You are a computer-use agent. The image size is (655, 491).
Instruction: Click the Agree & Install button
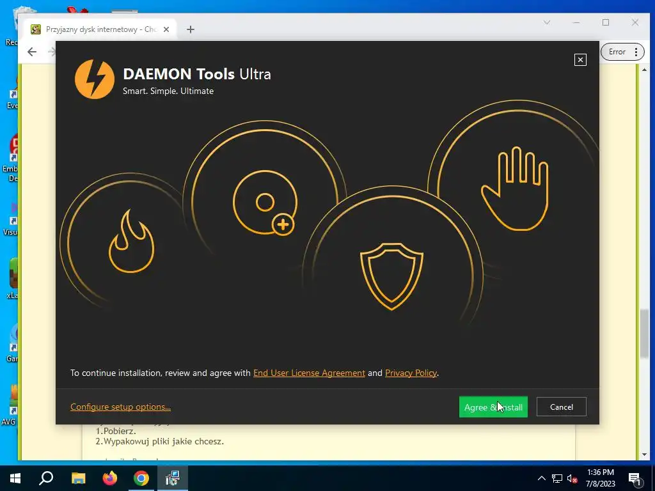pos(493,407)
